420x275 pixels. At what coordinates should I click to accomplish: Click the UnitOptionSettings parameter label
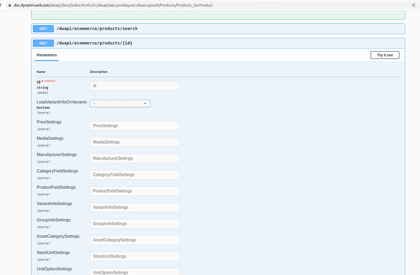pyautogui.click(x=54, y=269)
